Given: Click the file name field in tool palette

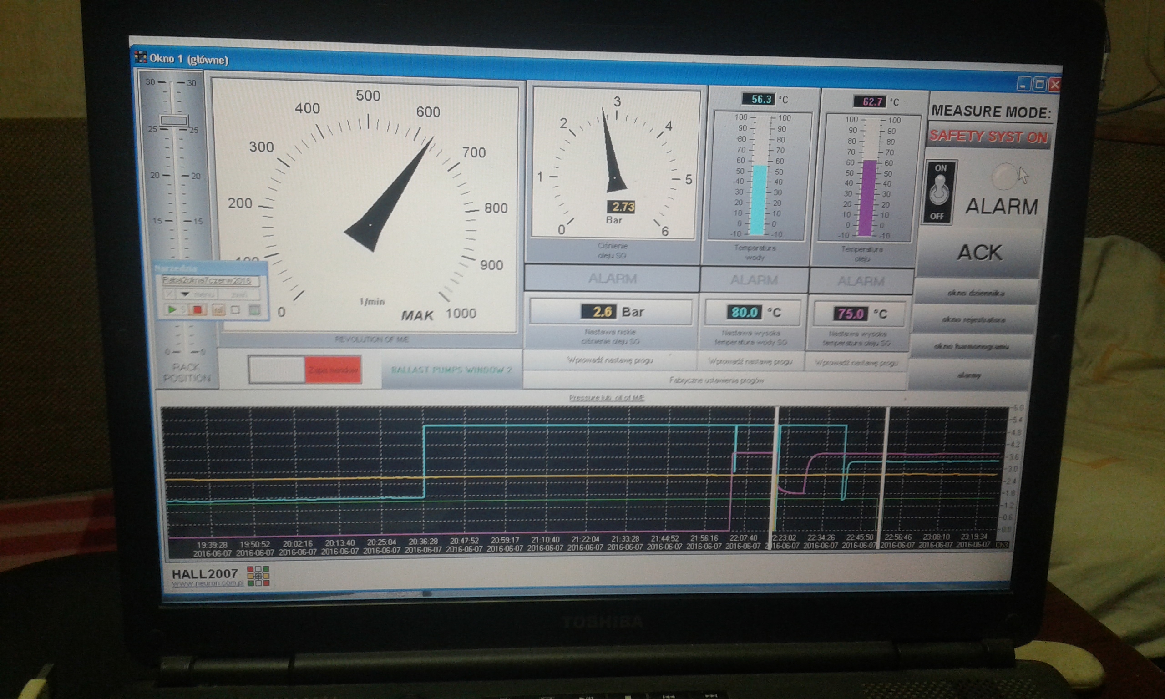Looking at the screenshot, I should click(210, 281).
